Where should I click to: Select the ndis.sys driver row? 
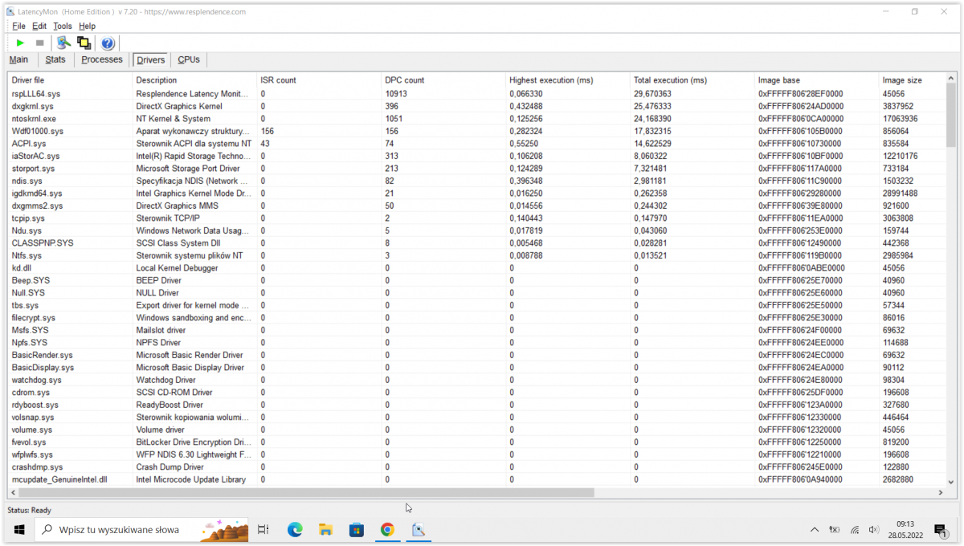[x=476, y=181]
